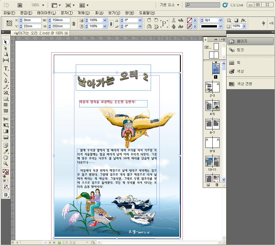Image resolution: width=276 pixels, height=246 pixels.
Task: Open the 파일(F) menu
Action: pyautogui.click(x=9, y=13)
